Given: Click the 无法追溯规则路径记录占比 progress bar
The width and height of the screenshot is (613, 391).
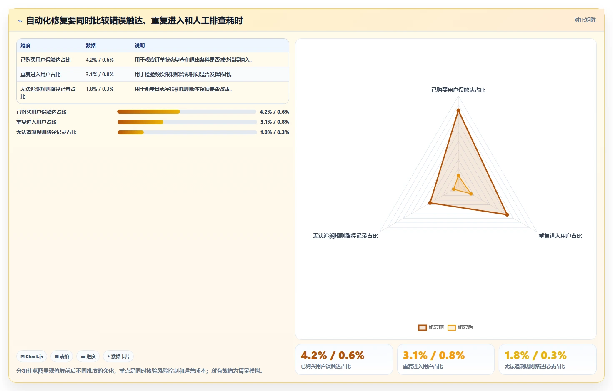Looking at the screenshot, I should pos(187,132).
